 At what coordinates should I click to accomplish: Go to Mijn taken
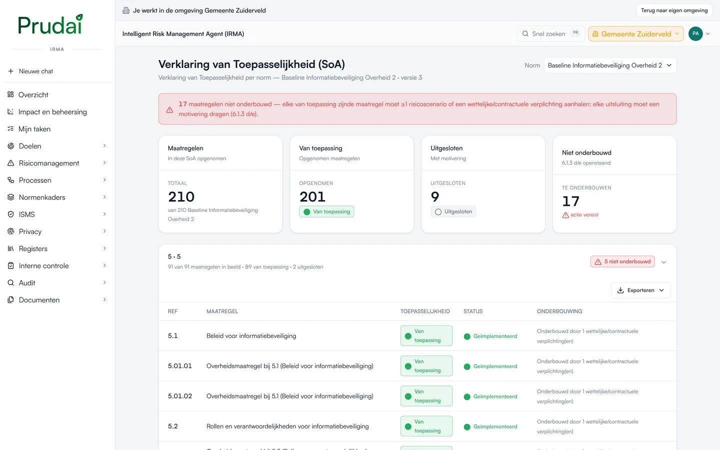click(x=57, y=128)
